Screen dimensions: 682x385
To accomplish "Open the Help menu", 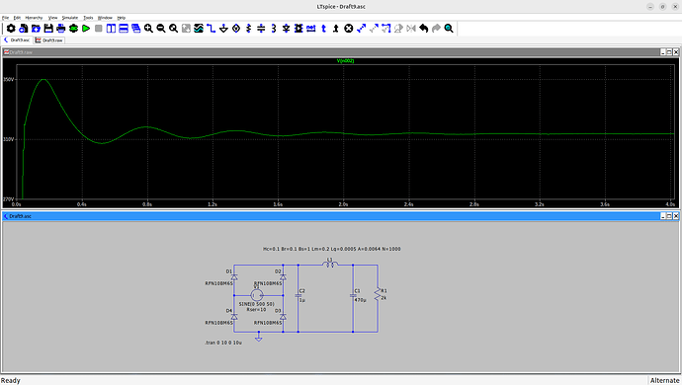I will pyautogui.click(x=122, y=18).
